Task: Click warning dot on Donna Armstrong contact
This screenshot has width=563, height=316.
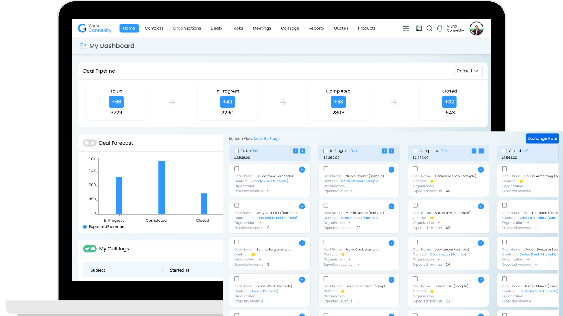Action: pyautogui.click(x=521, y=181)
